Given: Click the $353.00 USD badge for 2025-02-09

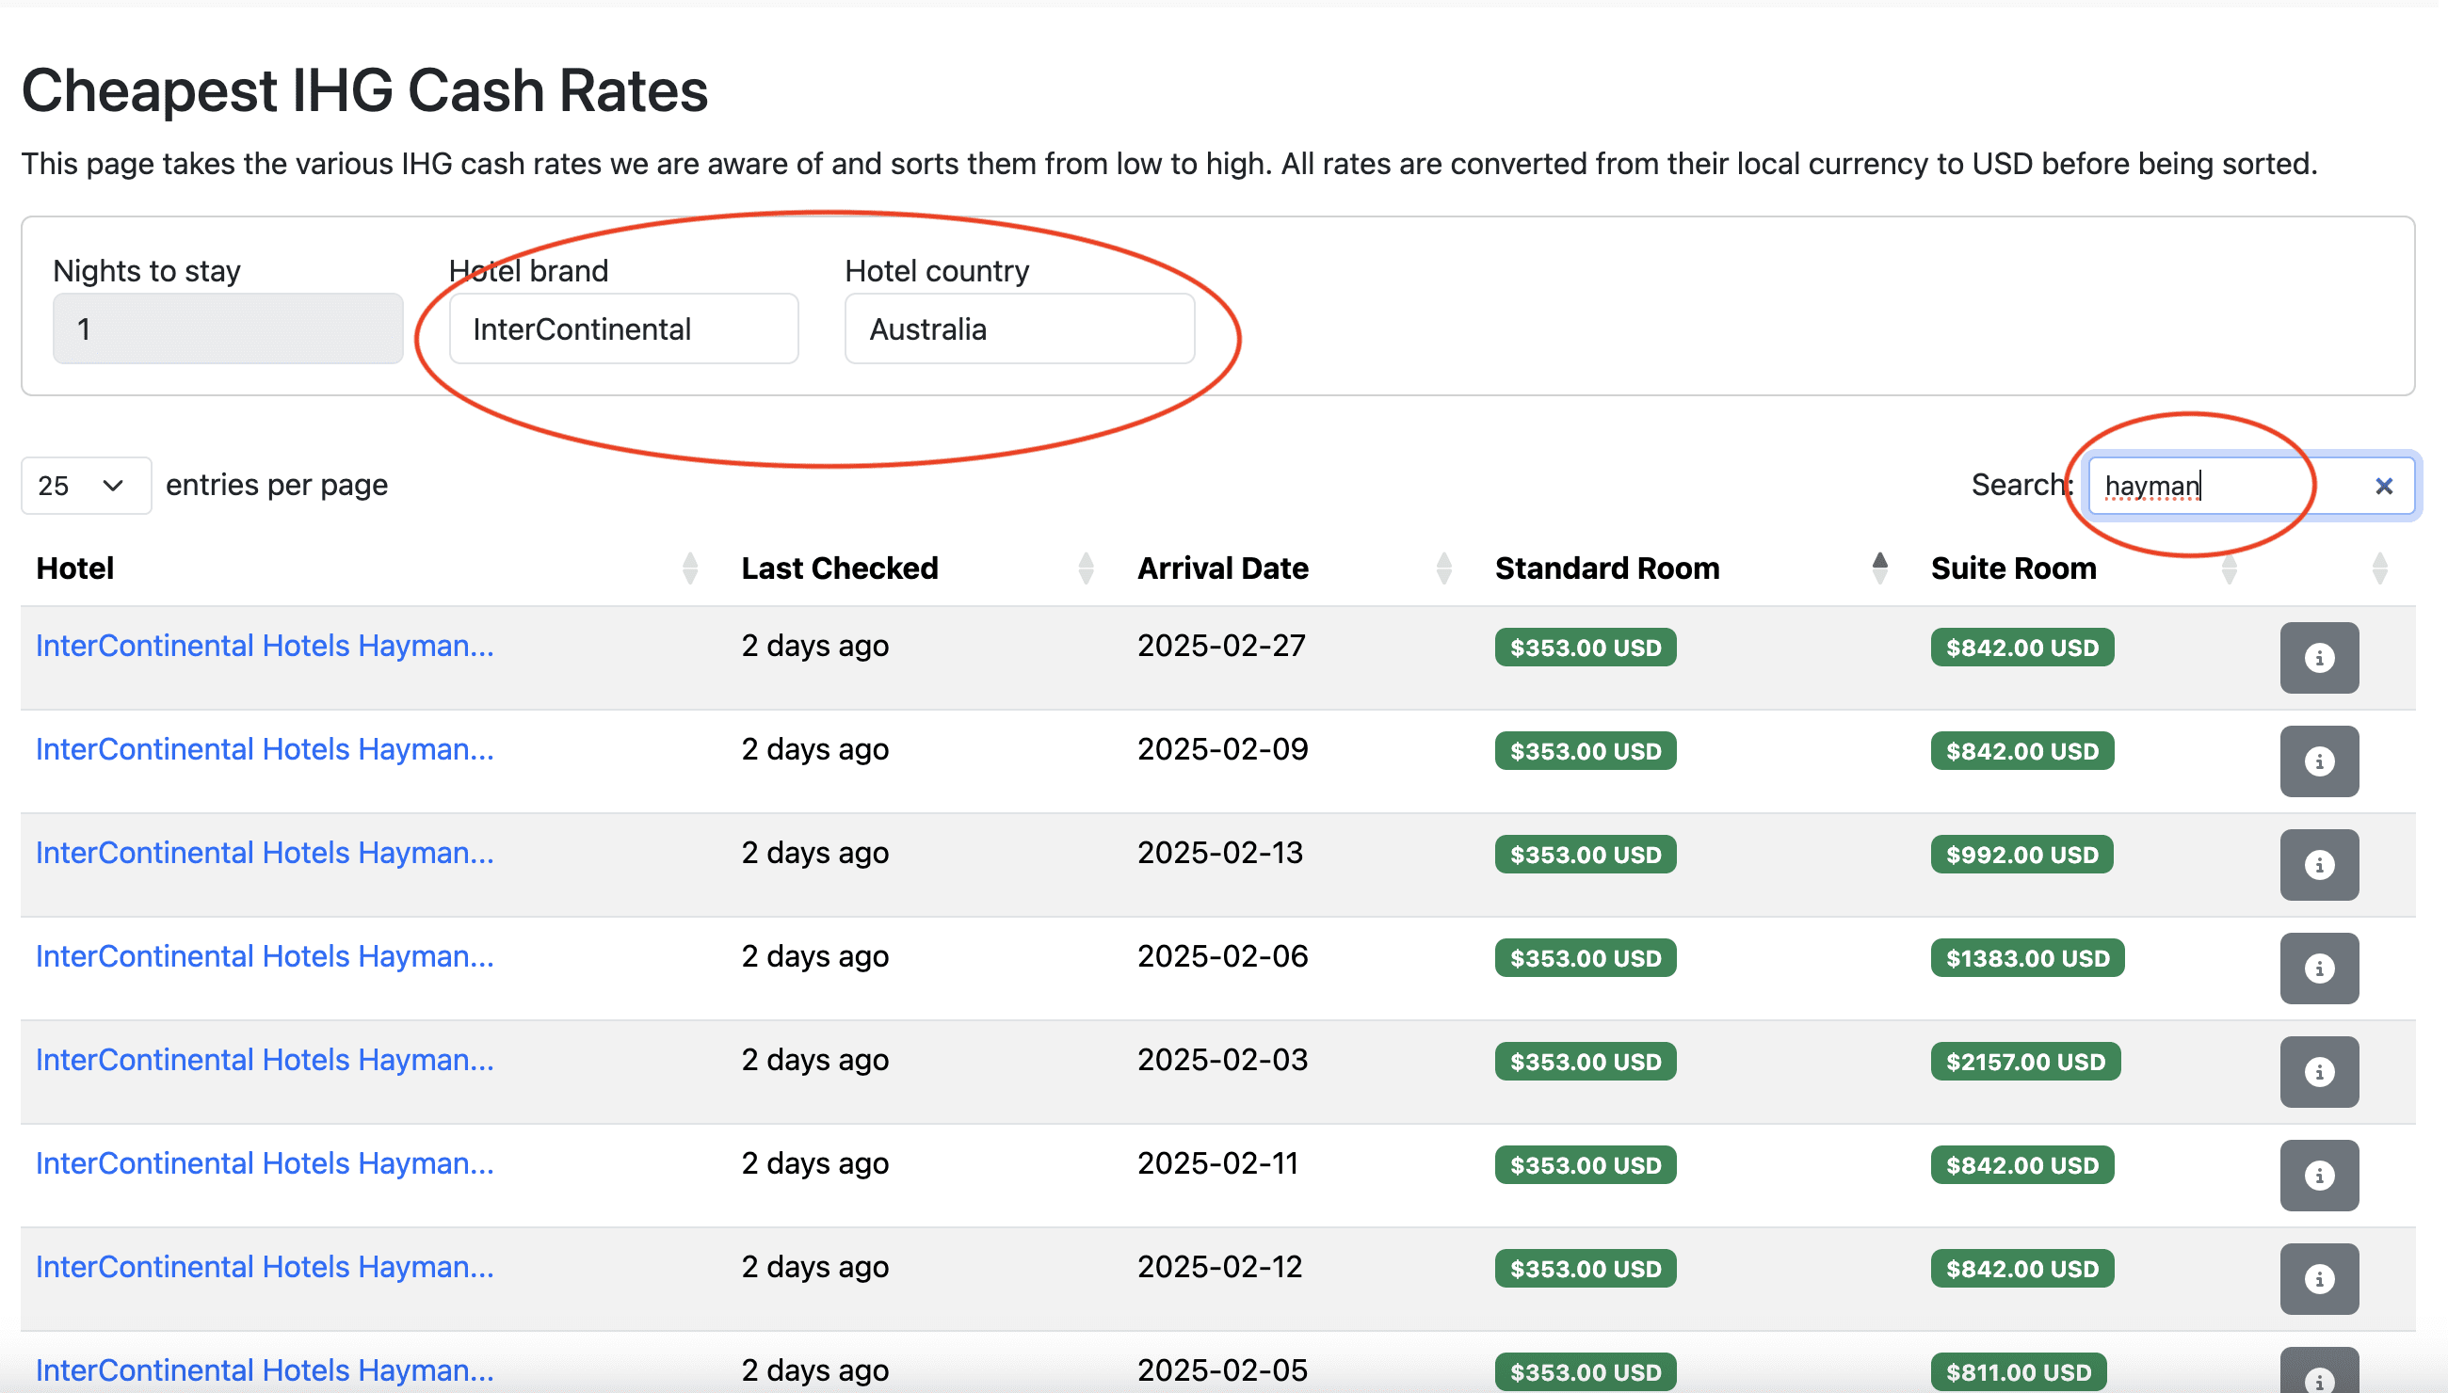Looking at the screenshot, I should click(x=1585, y=751).
